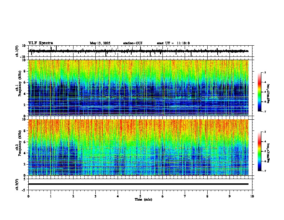Click the "VLF Spectra" plot title
The height and width of the screenshot is (220, 284).
coord(41,43)
